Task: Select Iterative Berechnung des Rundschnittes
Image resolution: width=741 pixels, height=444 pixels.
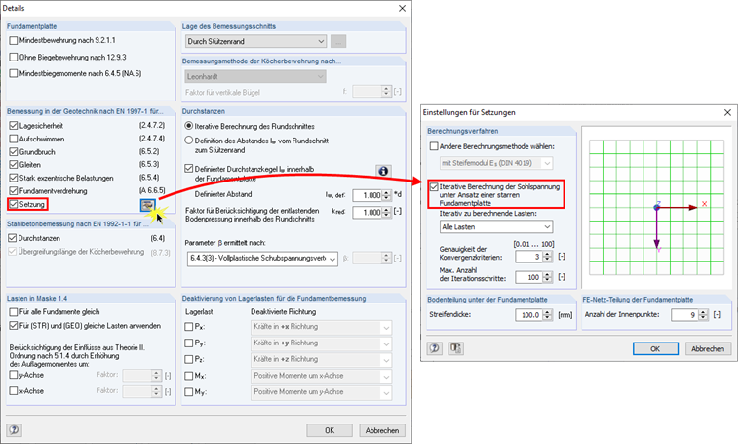Action: pyautogui.click(x=189, y=126)
